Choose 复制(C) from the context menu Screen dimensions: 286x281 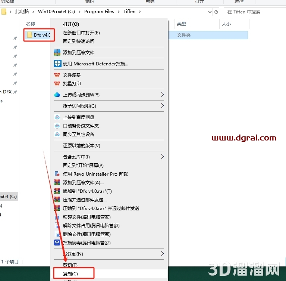click(x=70, y=274)
